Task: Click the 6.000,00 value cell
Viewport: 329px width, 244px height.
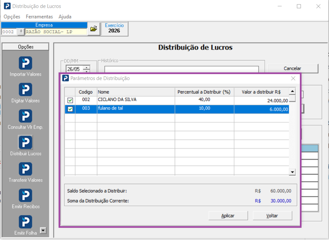Action: click(261, 109)
